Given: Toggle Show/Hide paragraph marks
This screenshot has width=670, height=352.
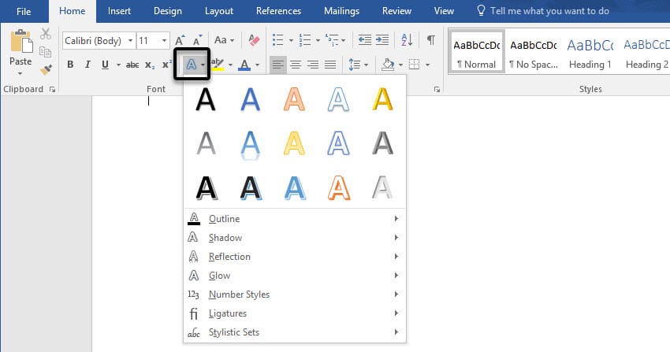Looking at the screenshot, I should [x=431, y=40].
